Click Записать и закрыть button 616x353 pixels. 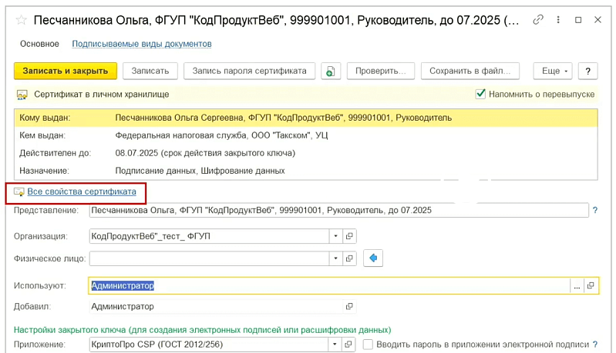(66, 71)
